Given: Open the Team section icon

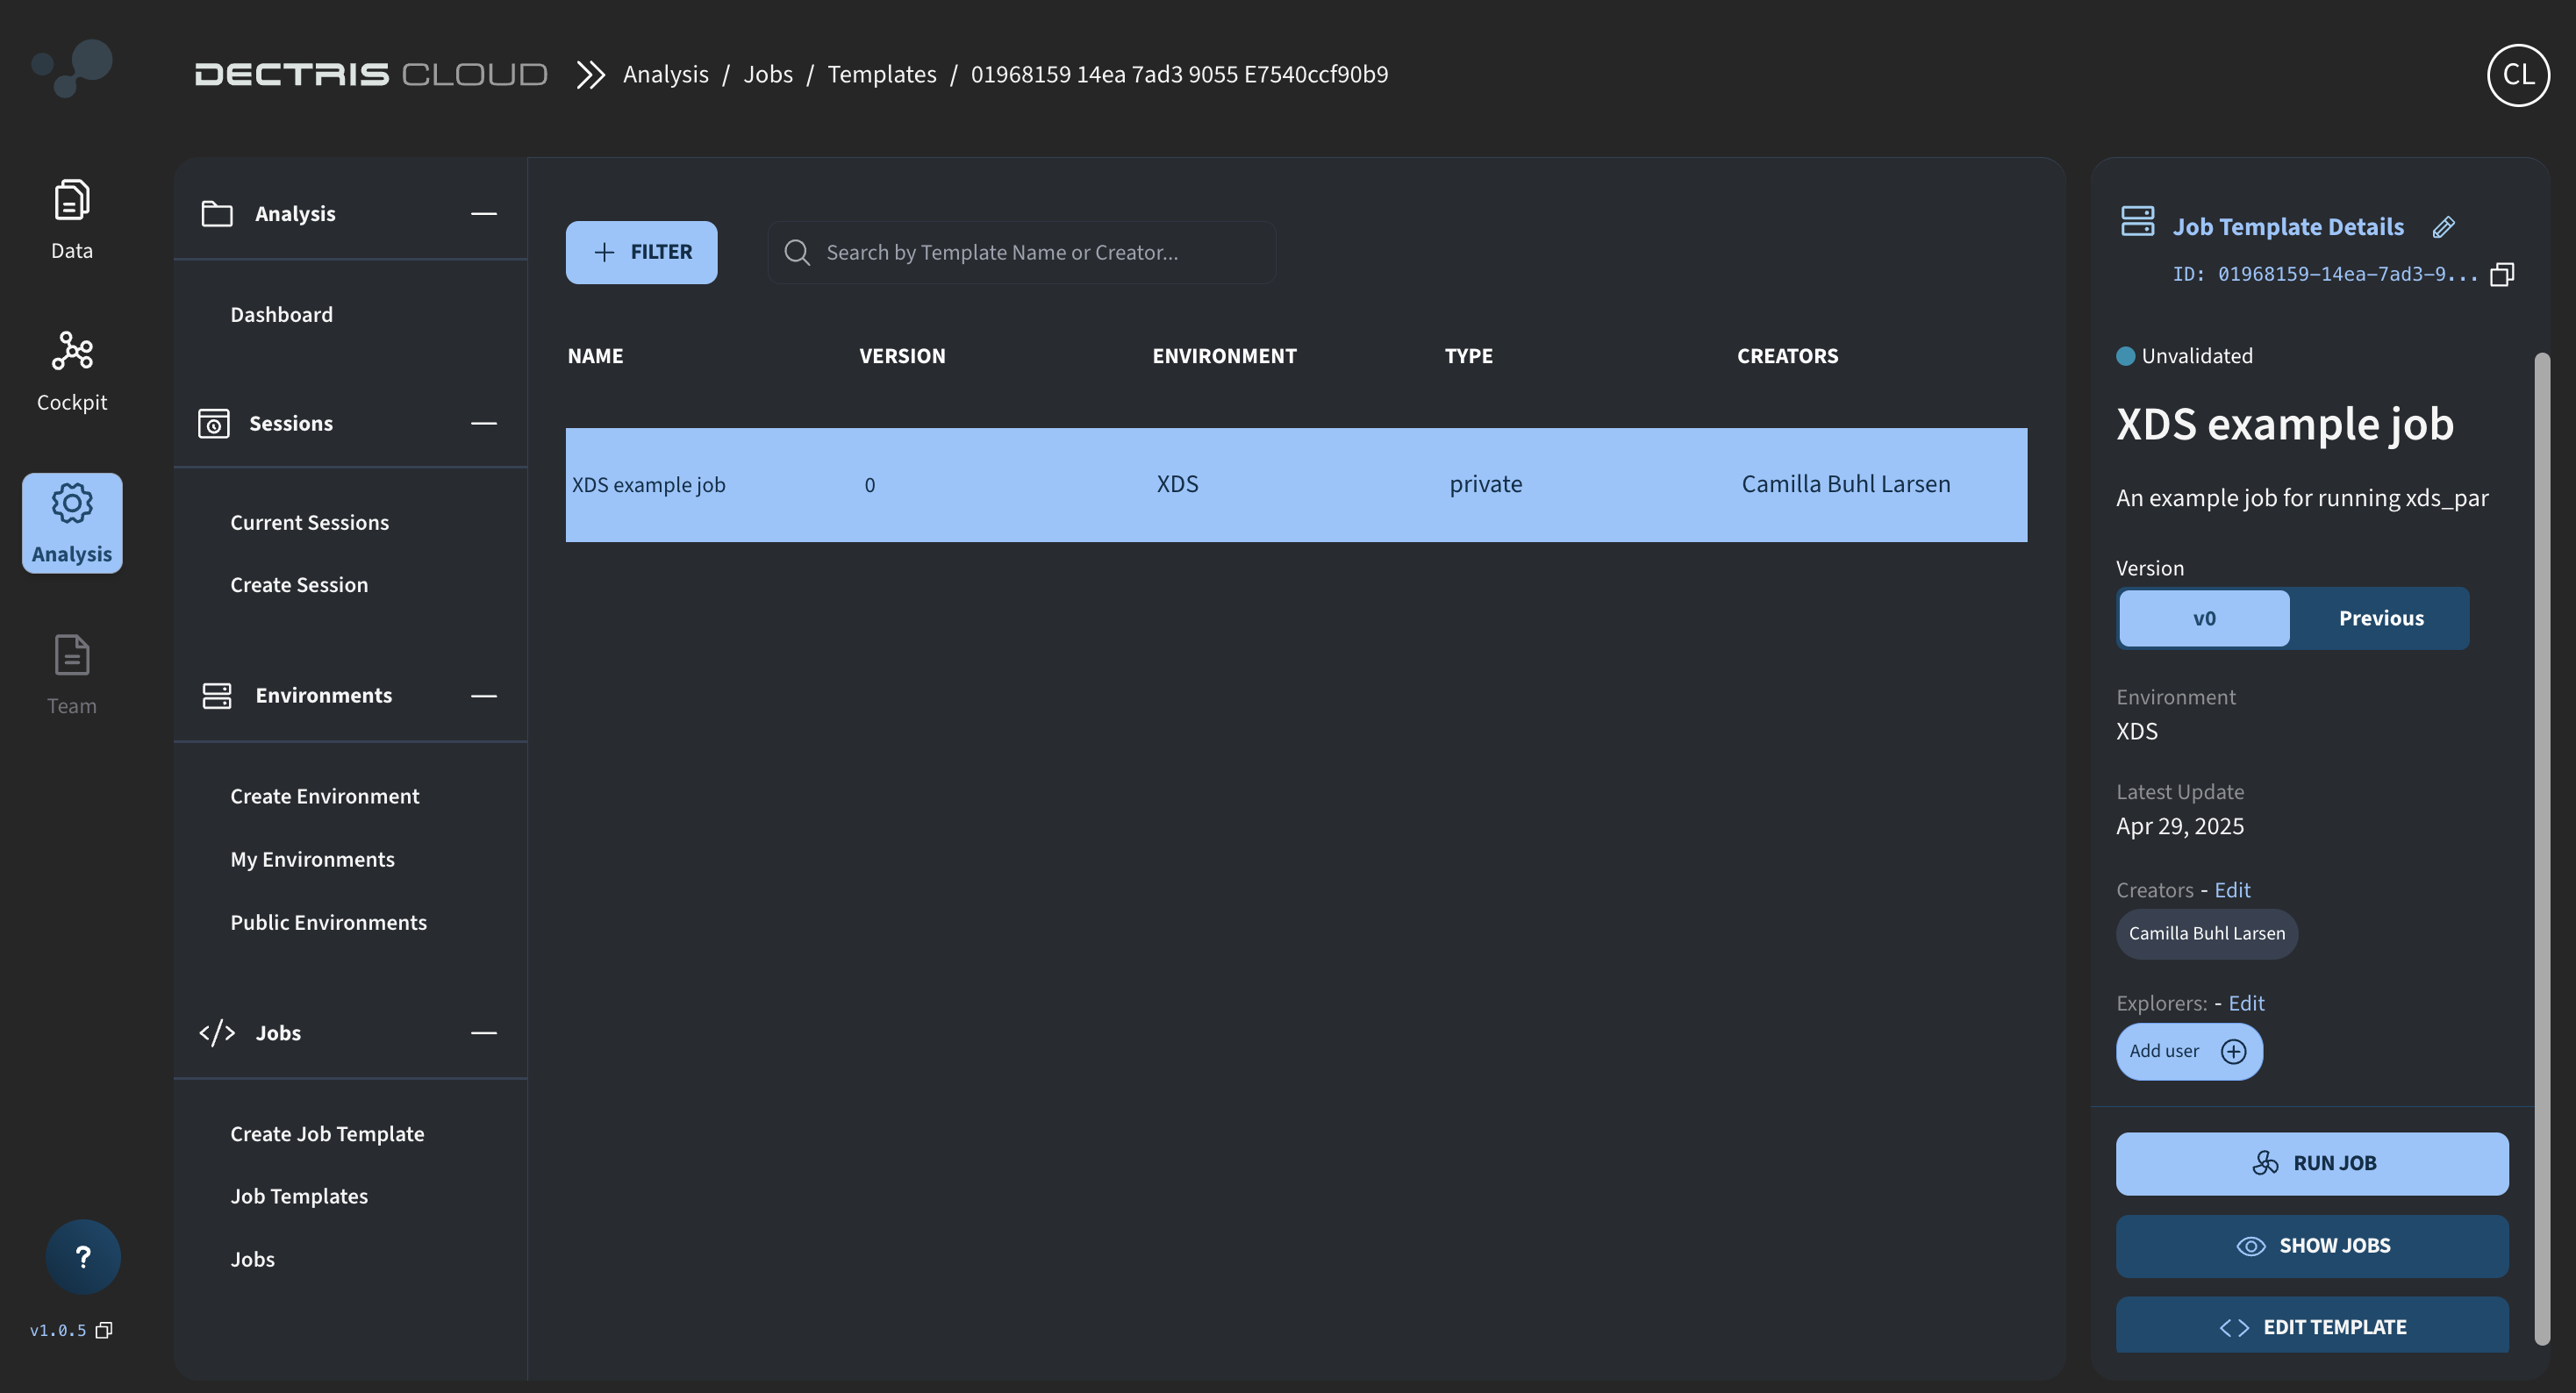Looking at the screenshot, I should pyautogui.click(x=72, y=655).
